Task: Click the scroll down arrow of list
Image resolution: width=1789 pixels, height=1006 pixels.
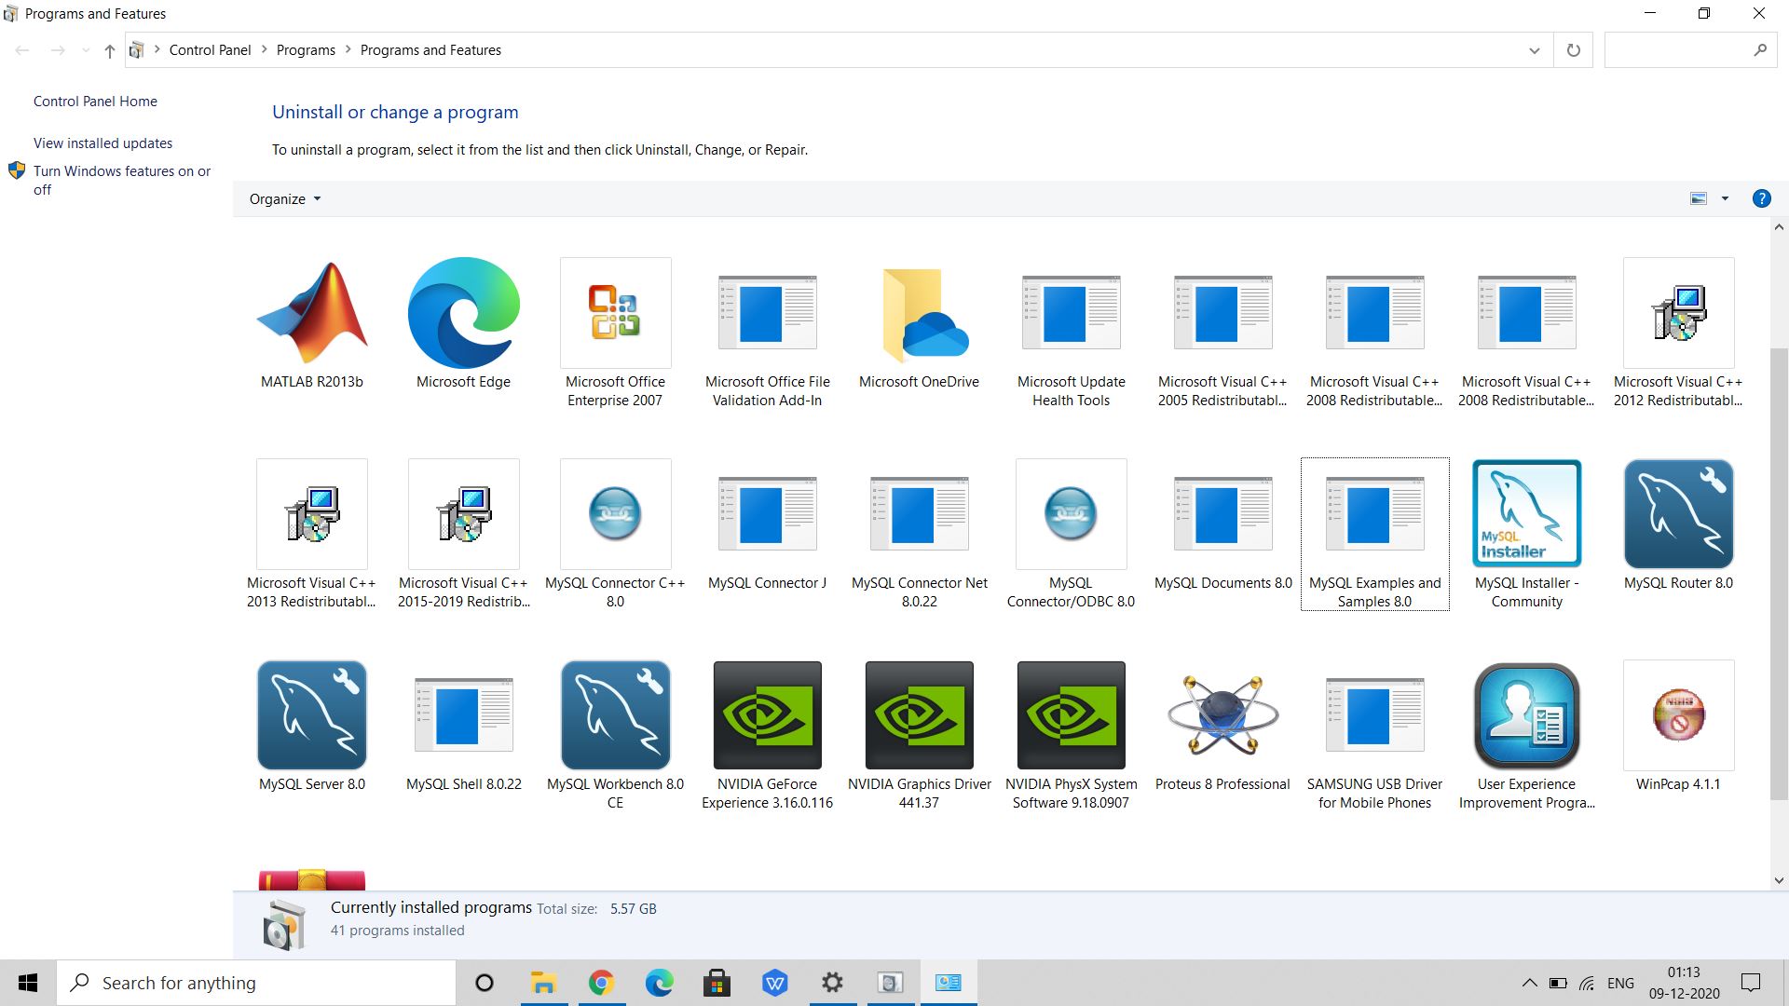Action: [x=1779, y=880]
